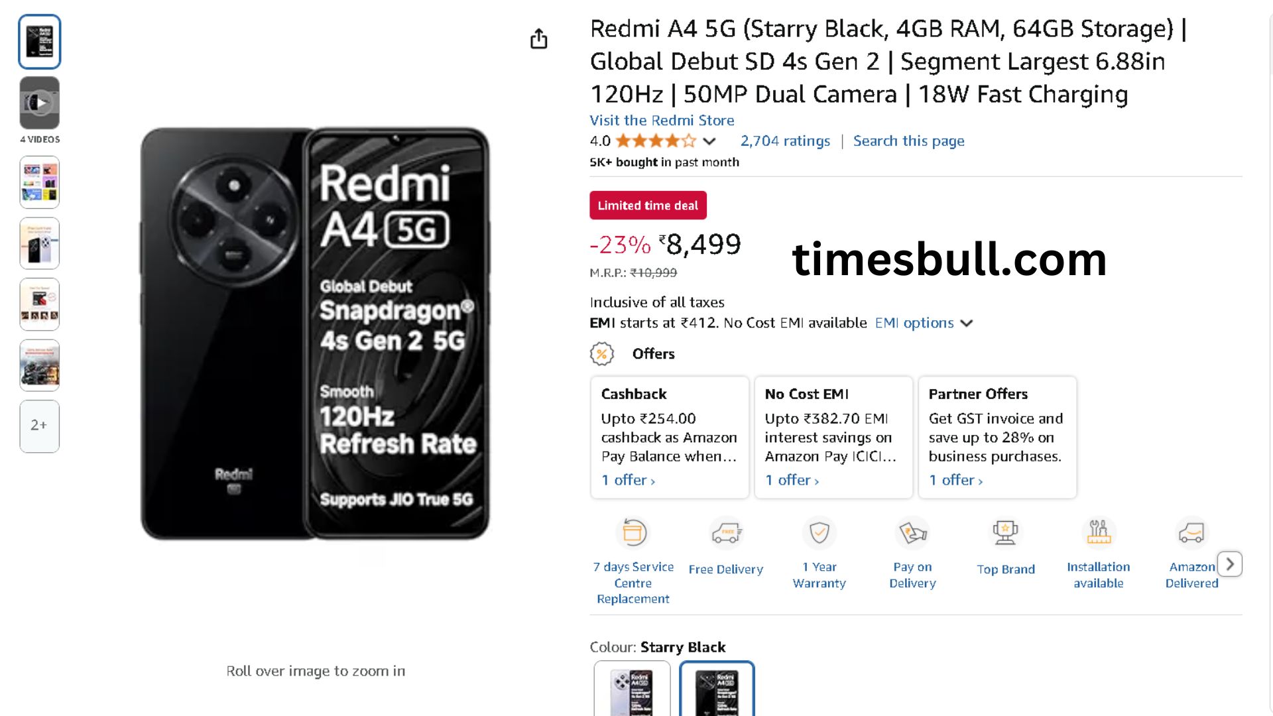Click the 1 Year Warranty shield icon

coord(819,532)
